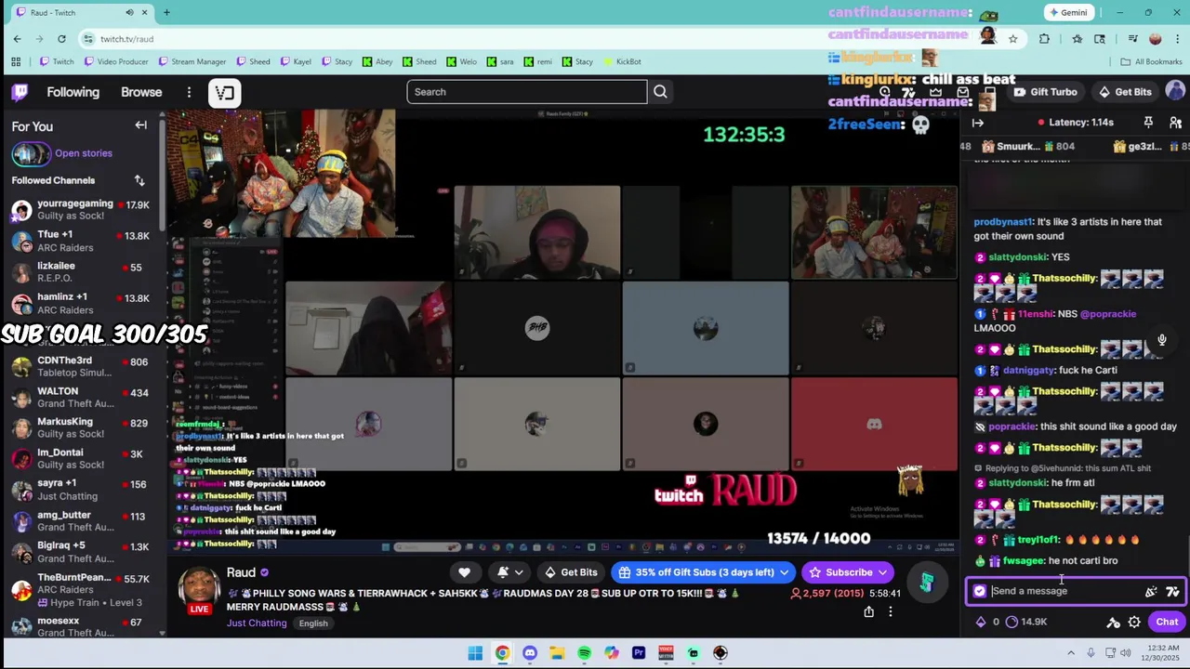
Task: Open the Gemini button in Chrome
Action: [x=1067, y=12]
